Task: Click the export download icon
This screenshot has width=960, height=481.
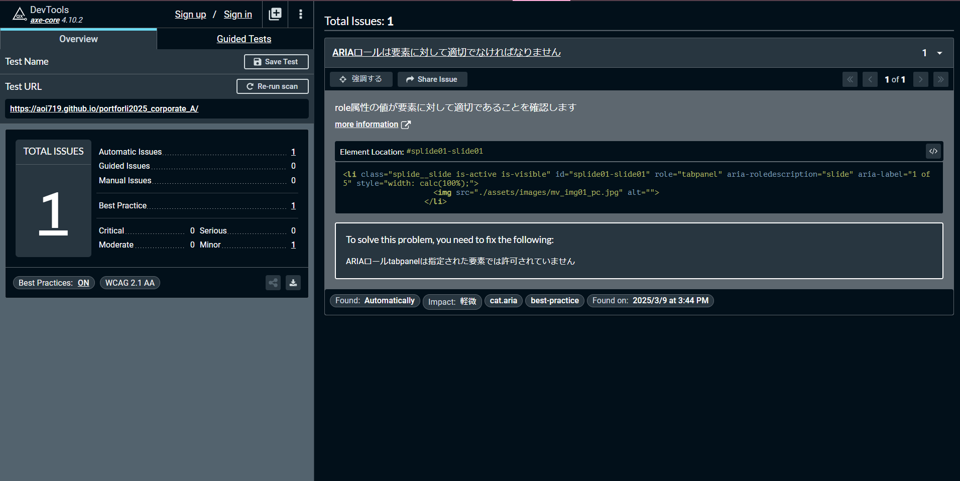Action: point(293,283)
